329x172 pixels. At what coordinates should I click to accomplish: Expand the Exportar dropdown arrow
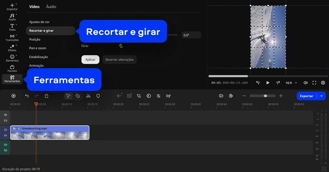(321, 96)
